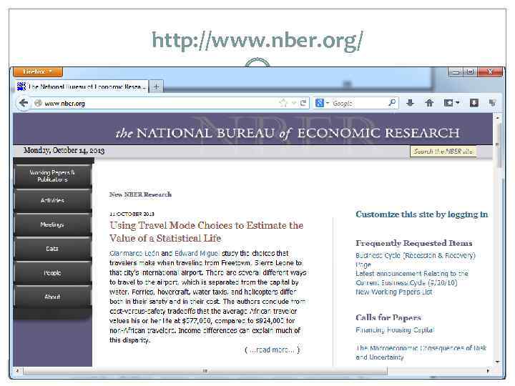Open a new tab with the plus button
This screenshot has height=386, width=515.
tap(157, 86)
